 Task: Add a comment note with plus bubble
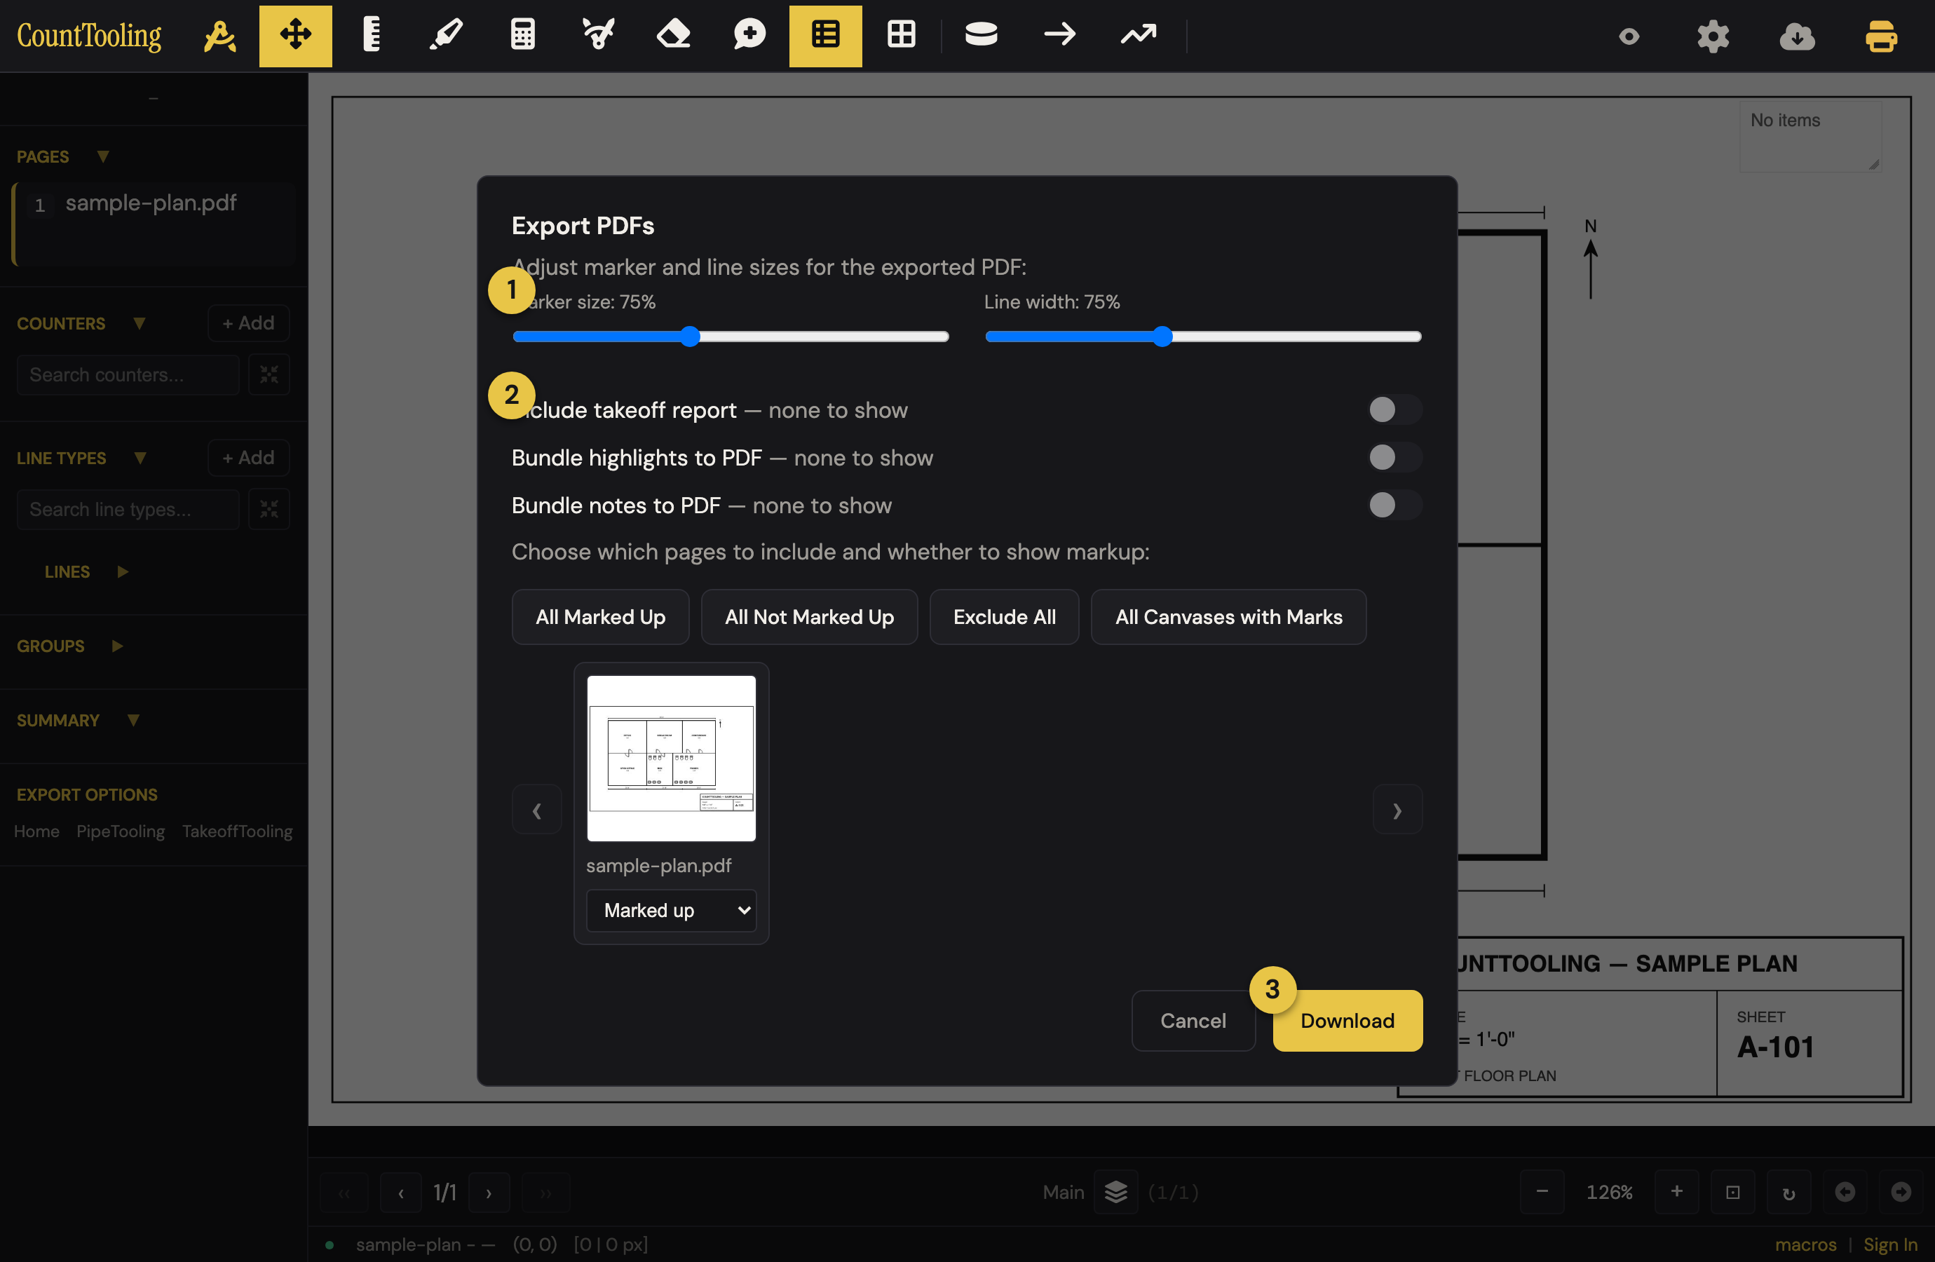pyautogui.click(x=749, y=36)
